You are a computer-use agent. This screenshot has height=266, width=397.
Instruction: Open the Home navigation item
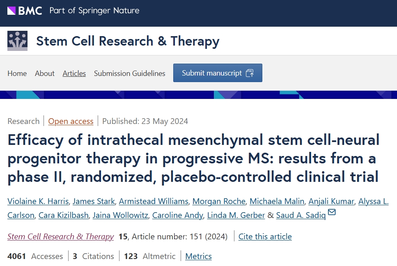pyautogui.click(x=17, y=73)
